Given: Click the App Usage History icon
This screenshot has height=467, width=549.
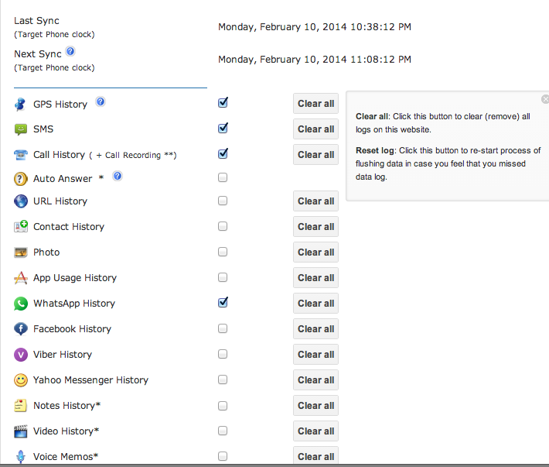Looking at the screenshot, I should pyautogui.click(x=21, y=278).
